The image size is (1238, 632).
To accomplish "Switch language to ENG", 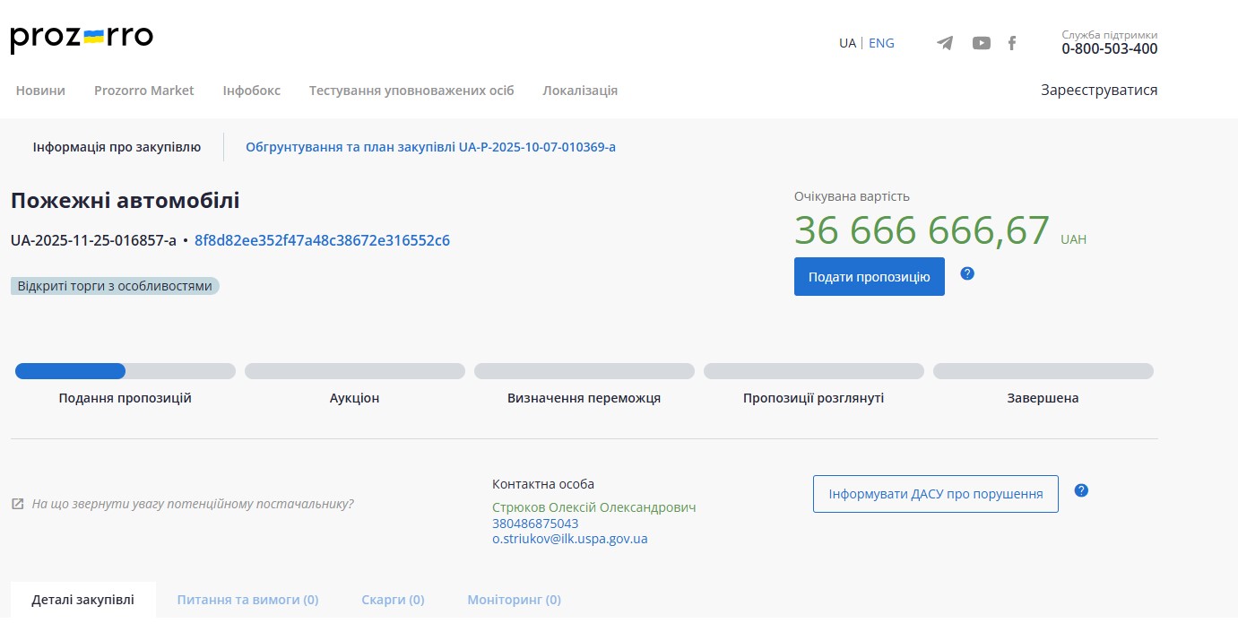I will click(881, 43).
